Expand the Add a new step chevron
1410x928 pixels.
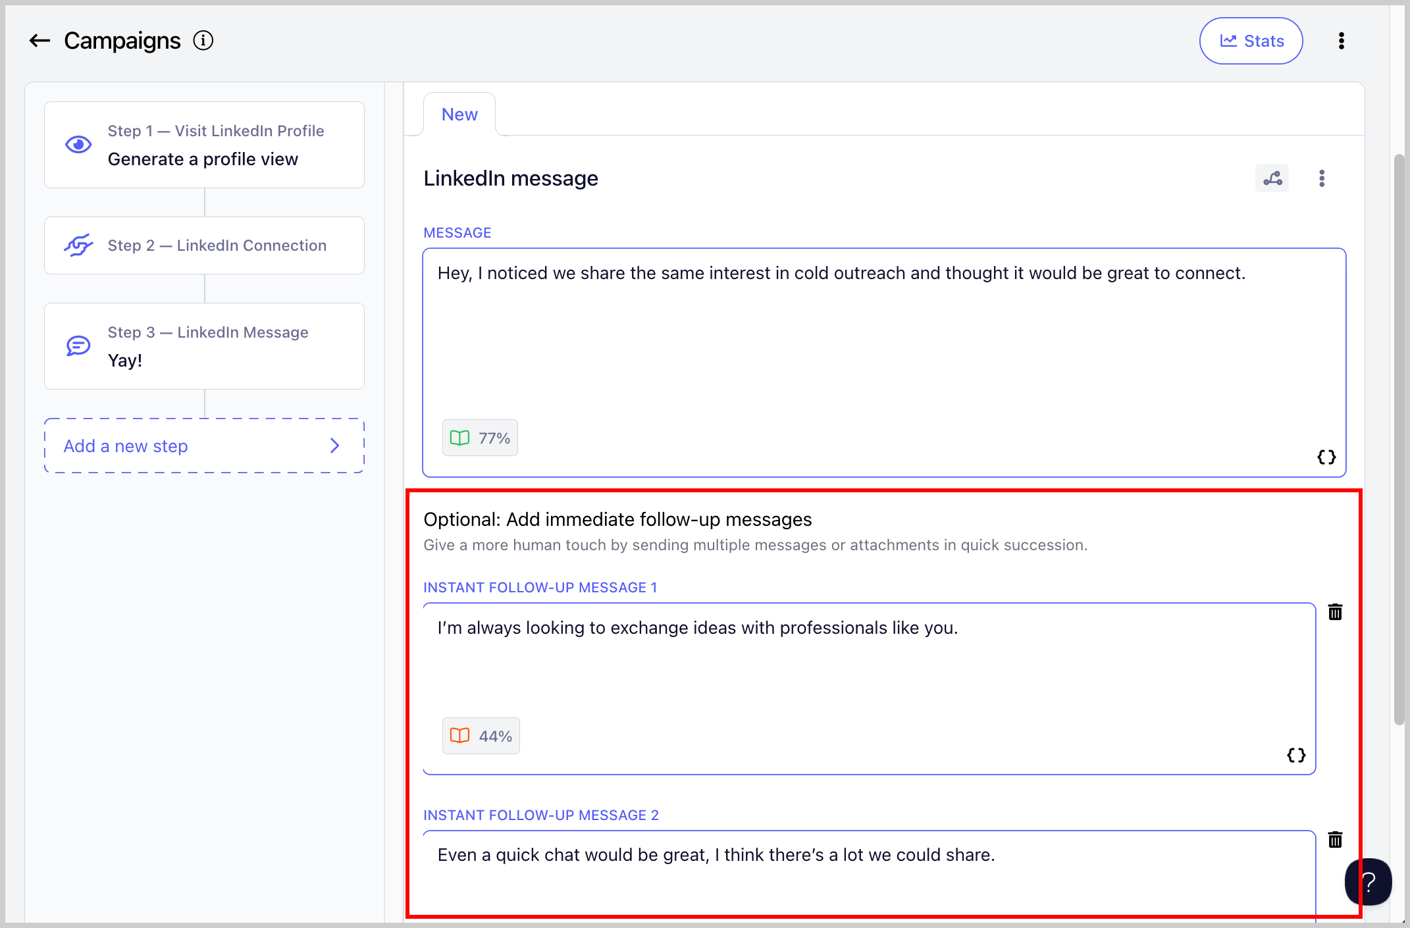coord(334,446)
